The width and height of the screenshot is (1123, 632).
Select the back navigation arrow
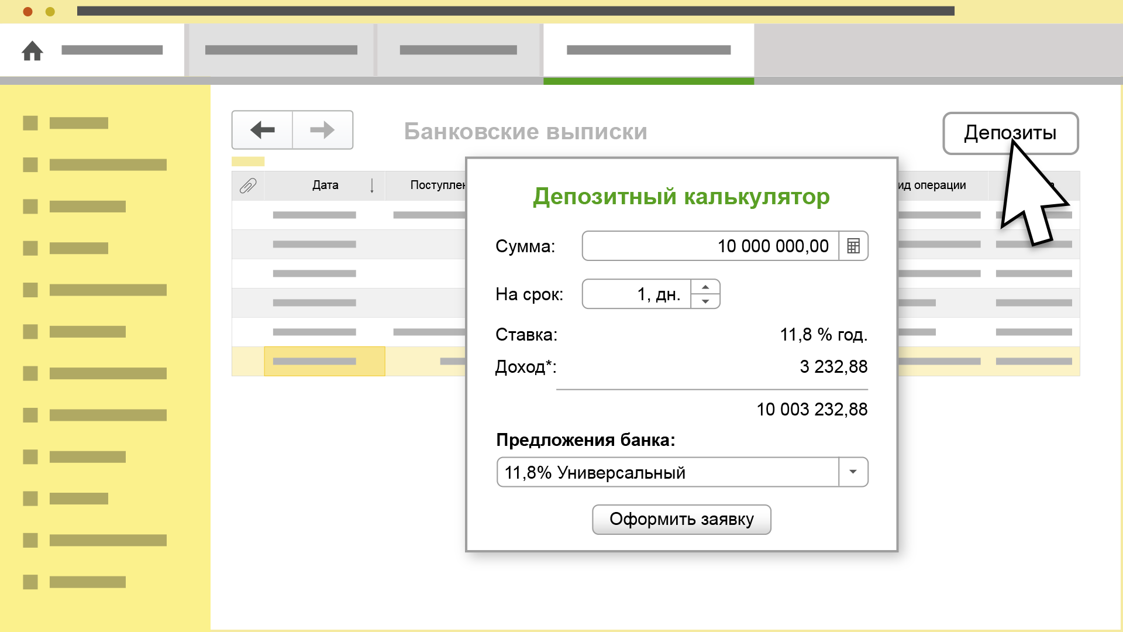[262, 130]
